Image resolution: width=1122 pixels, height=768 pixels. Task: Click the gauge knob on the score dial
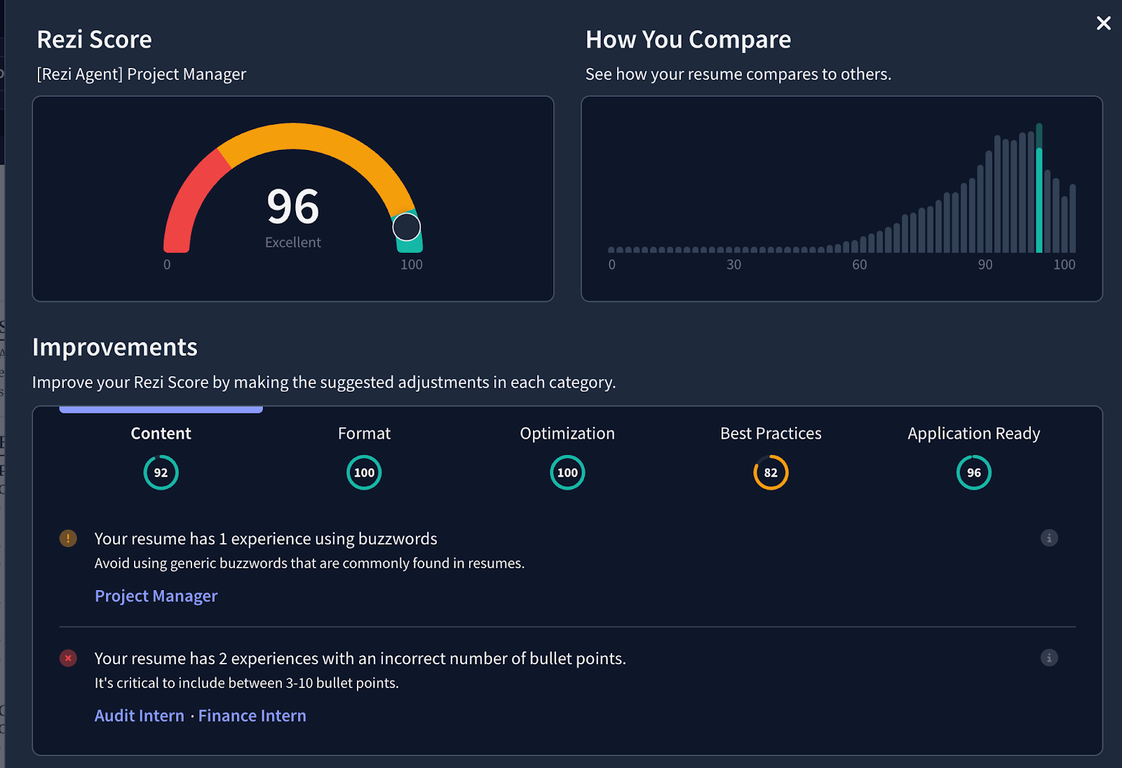click(x=406, y=227)
